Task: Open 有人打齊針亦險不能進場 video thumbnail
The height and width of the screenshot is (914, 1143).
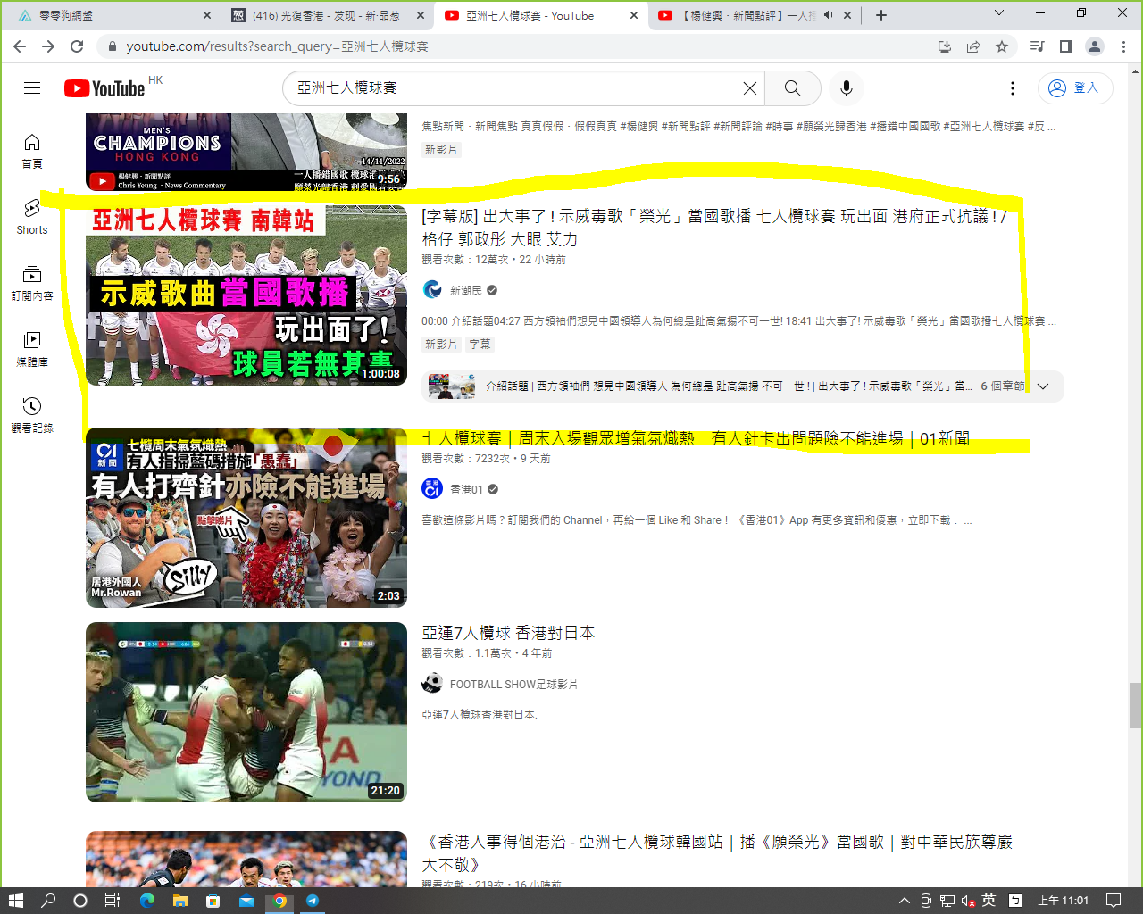Action: (246, 518)
